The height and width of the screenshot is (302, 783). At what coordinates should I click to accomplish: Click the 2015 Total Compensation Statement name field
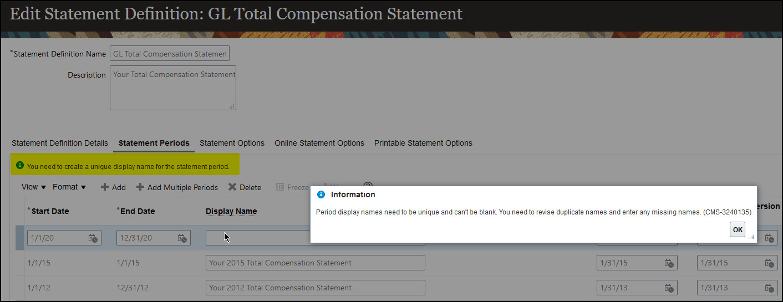pos(315,263)
